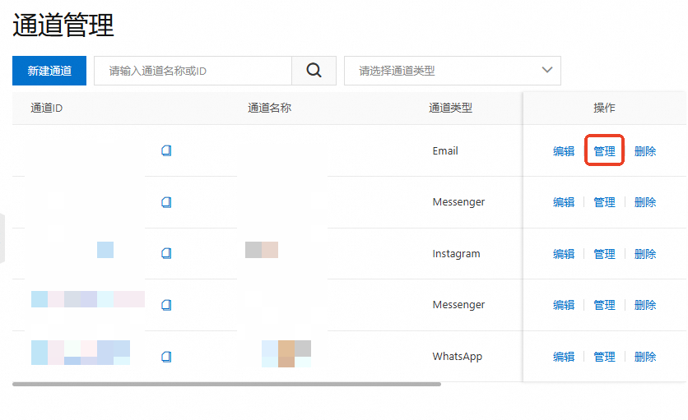This screenshot has height=420, width=688.
Task: Delete the second Messenger channel
Action: pos(645,305)
